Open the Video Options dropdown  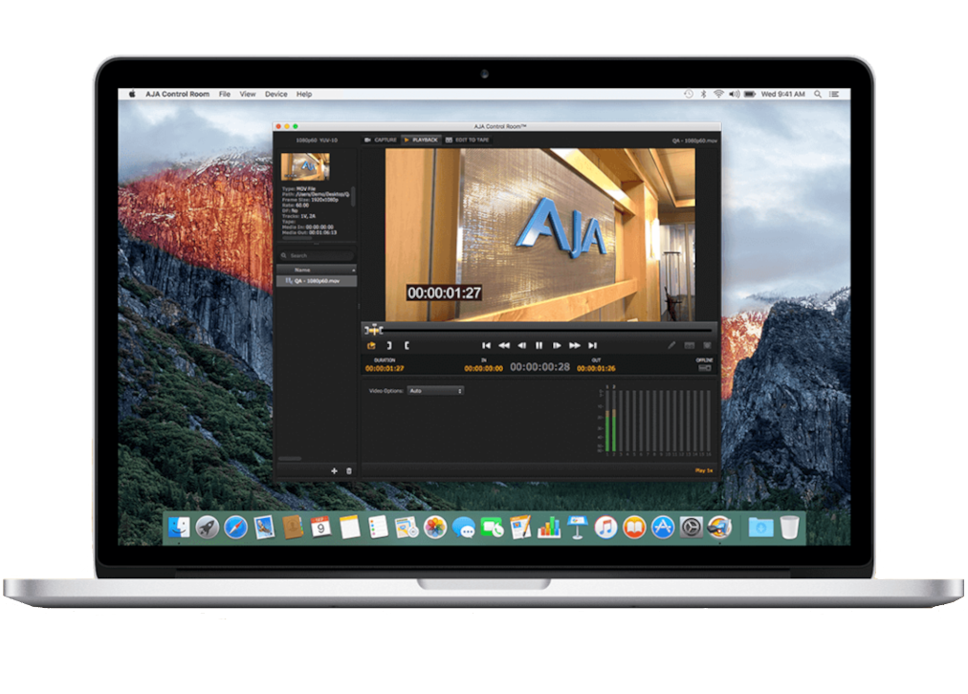click(435, 391)
